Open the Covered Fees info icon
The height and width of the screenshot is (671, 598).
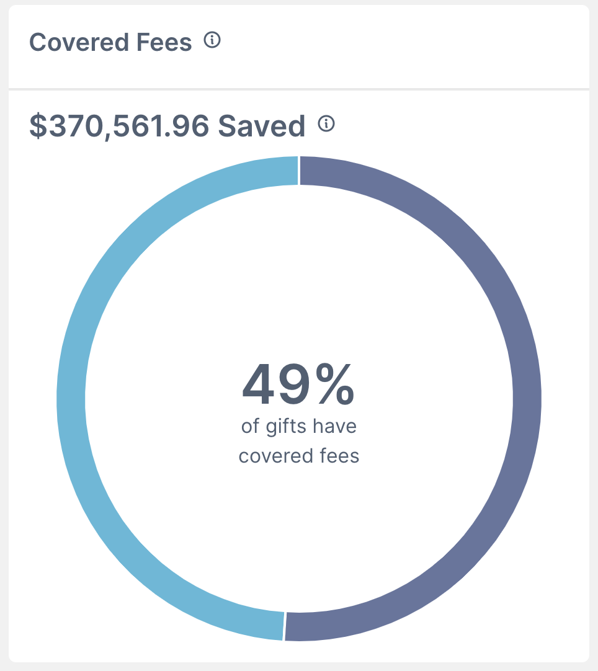click(x=212, y=40)
